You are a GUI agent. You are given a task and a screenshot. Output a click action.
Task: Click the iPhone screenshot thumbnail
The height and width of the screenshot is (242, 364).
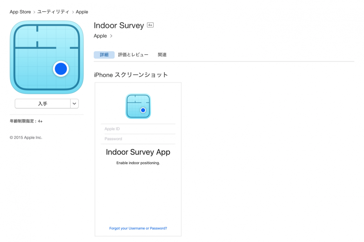pyautogui.click(x=138, y=159)
